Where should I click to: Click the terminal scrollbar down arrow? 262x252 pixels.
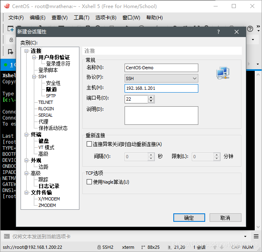point(258,227)
